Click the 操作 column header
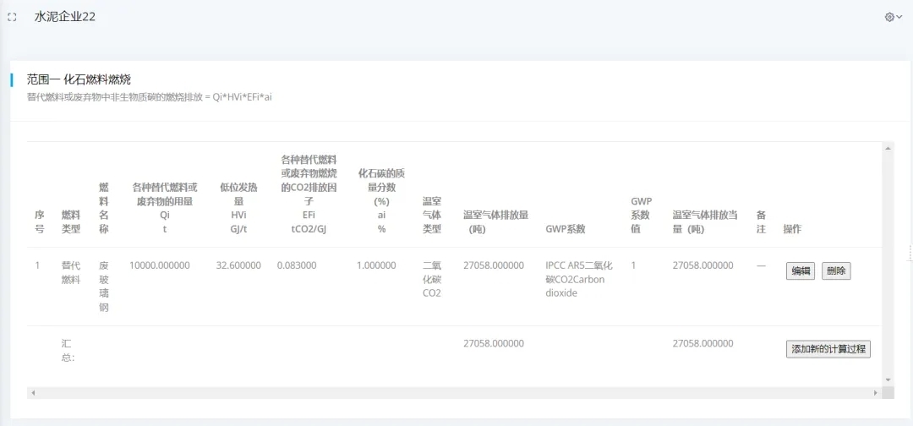The image size is (913, 426). click(x=792, y=229)
